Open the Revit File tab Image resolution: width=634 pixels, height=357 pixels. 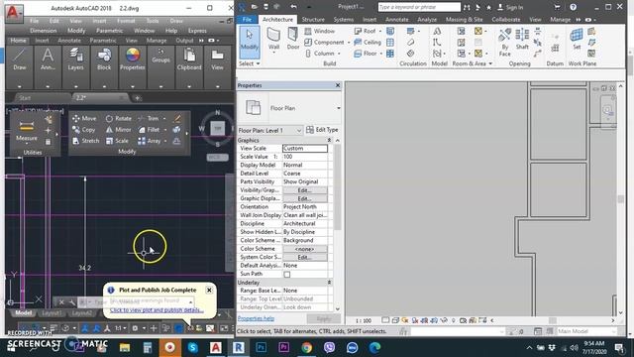[247, 19]
